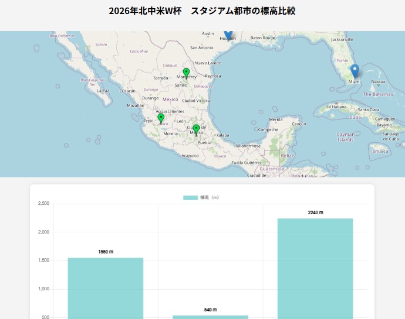Open the green Guadalajara marker in Jalisco
The width and height of the screenshot is (405, 319).
point(161,118)
